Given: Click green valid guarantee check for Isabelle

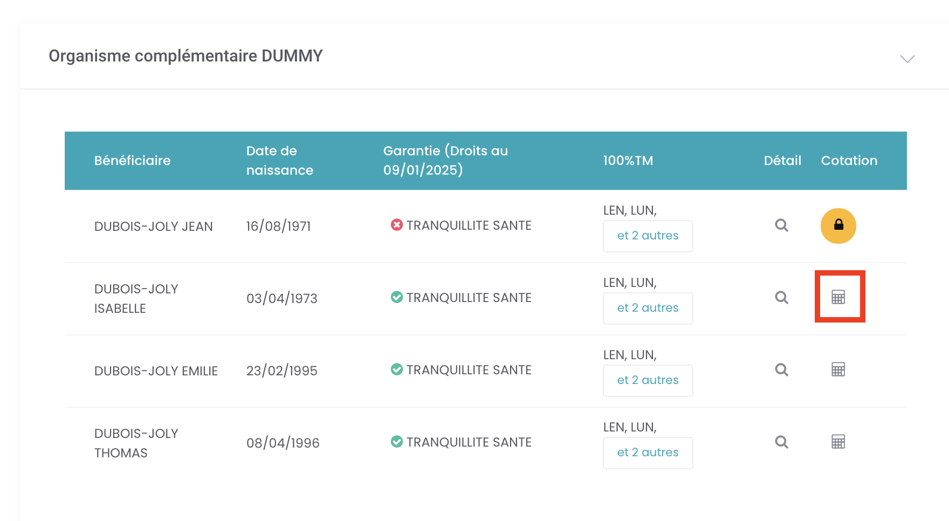Looking at the screenshot, I should click(397, 297).
